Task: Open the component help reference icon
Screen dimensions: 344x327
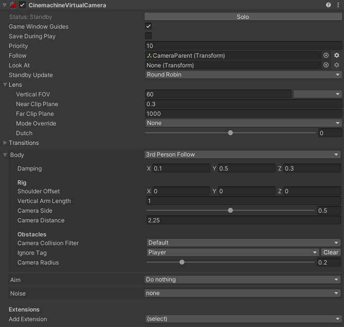Action: [x=328, y=5]
